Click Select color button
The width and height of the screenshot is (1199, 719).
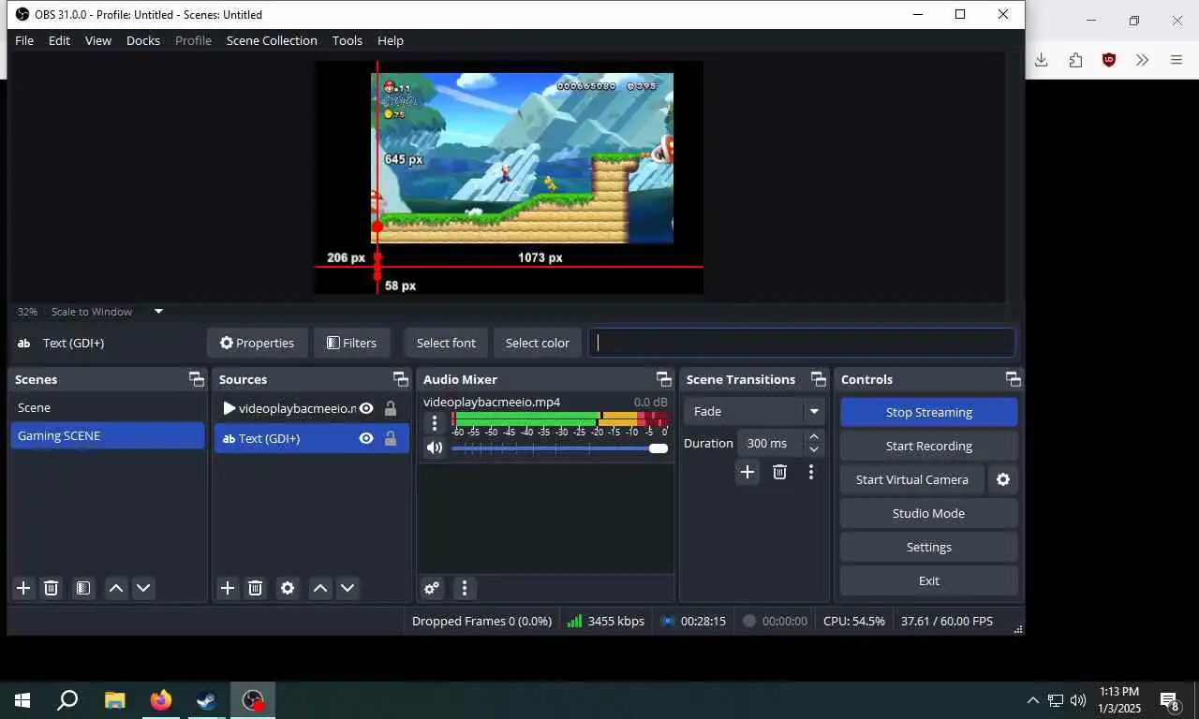coord(538,343)
